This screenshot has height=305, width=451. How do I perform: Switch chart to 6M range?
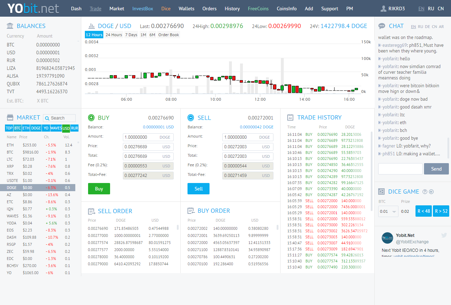tap(152, 35)
